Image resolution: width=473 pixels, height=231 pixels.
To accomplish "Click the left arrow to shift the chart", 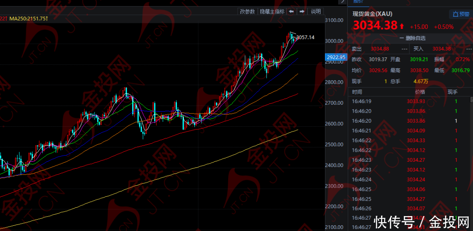I will coord(291,11).
